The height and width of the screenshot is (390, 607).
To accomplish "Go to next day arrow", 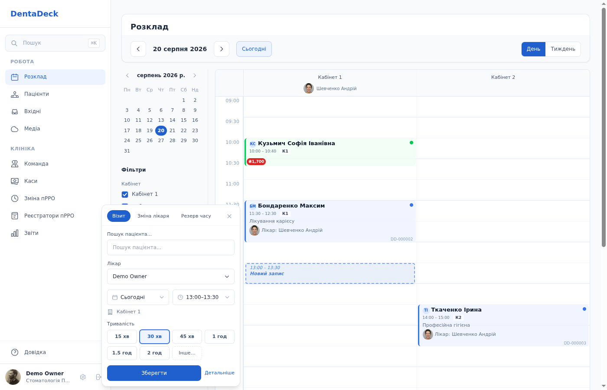I will pos(222,49).
